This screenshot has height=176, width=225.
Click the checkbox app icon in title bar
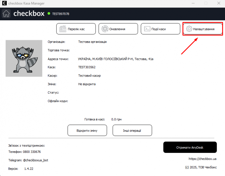[4, 3]
